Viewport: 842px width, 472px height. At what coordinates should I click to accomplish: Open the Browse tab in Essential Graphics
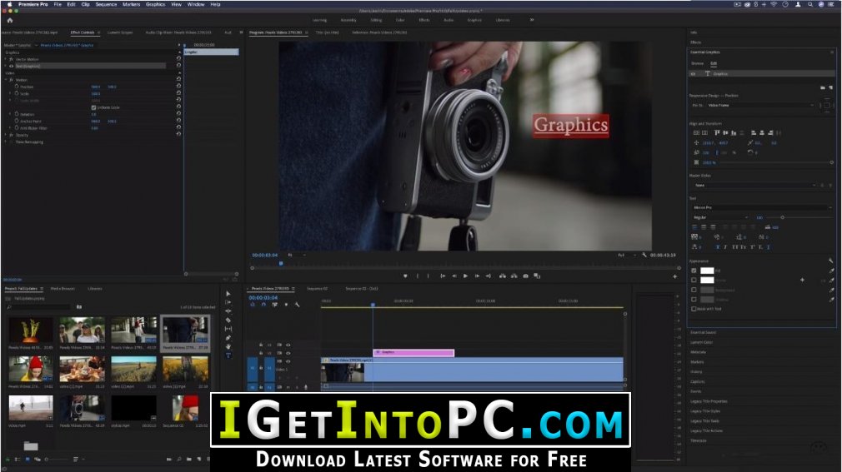tap(697, 64)
